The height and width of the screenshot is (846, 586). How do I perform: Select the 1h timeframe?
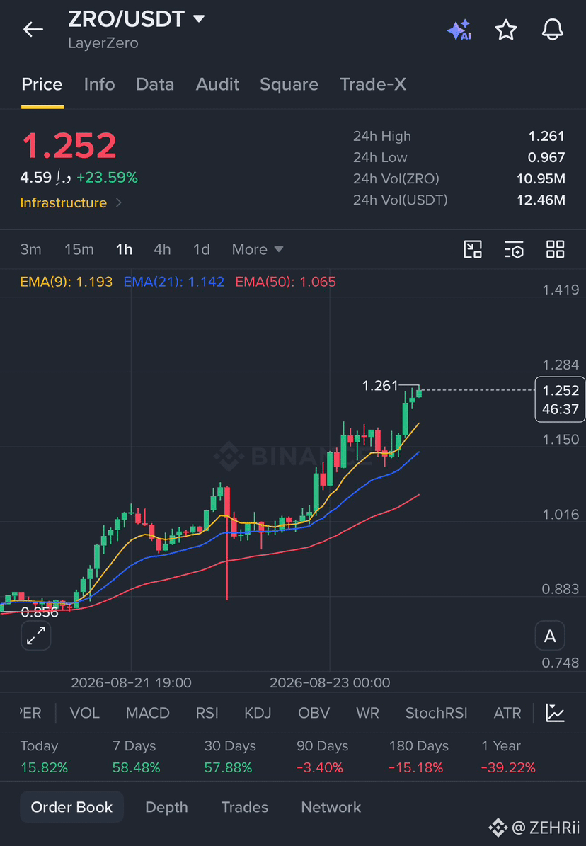tap(124, 249)
